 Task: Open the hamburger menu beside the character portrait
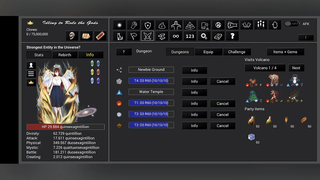click(31, 74)
